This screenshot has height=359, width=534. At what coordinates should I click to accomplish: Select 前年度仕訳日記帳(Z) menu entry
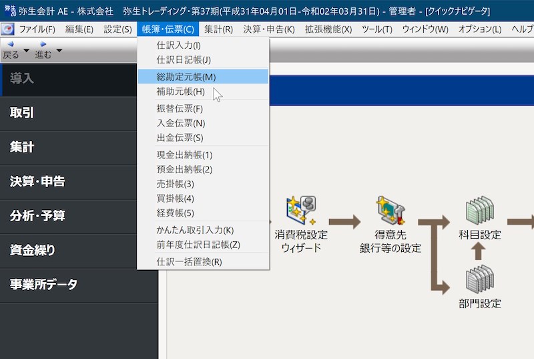(x=203, y=245)
